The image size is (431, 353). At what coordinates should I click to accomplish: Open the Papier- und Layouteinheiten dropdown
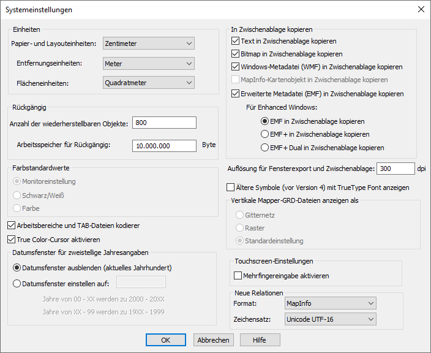click(x=149, y=44)
